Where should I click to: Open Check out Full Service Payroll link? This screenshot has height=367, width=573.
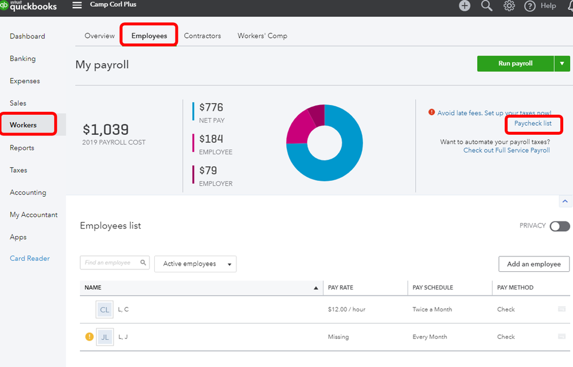(x=506, y=150)
